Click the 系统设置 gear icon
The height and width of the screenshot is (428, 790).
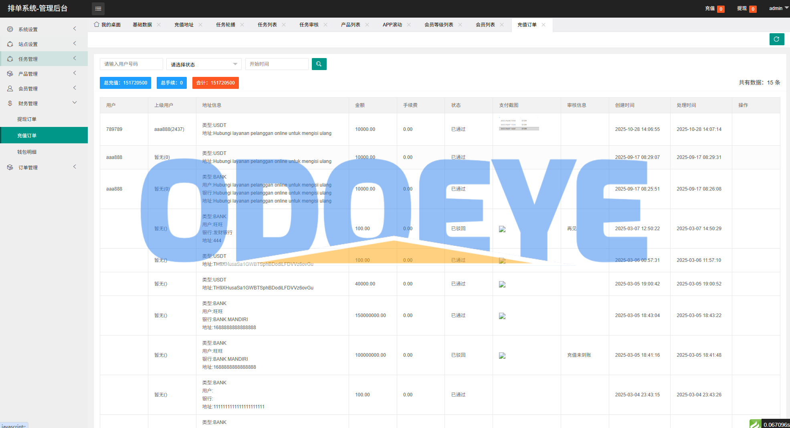click(x=10, y=29)
